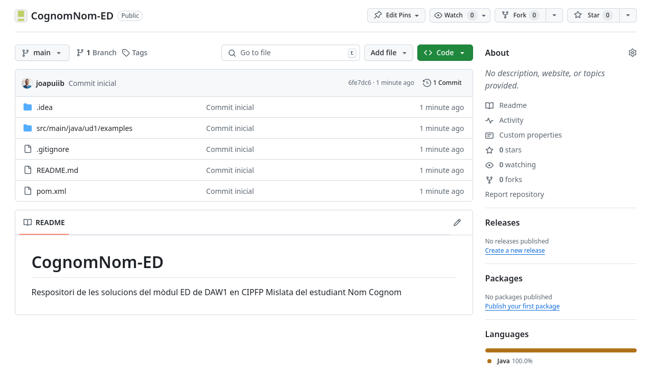Screen dimensions: 650x376
Task: Click '1 minute ago' in README.md row
Action: 442,170
